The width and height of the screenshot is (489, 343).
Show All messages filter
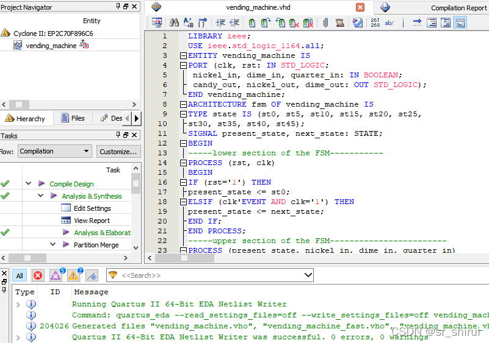point(20,276)
